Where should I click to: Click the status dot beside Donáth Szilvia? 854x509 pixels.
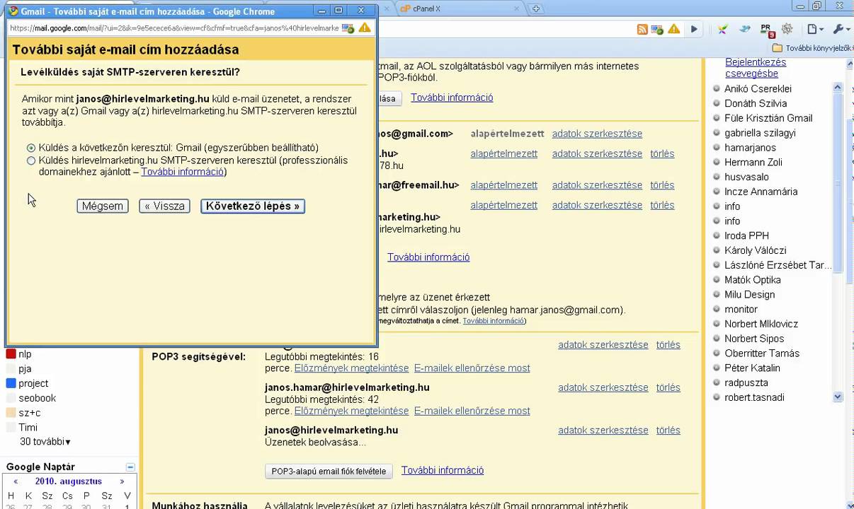pos(717,104)
